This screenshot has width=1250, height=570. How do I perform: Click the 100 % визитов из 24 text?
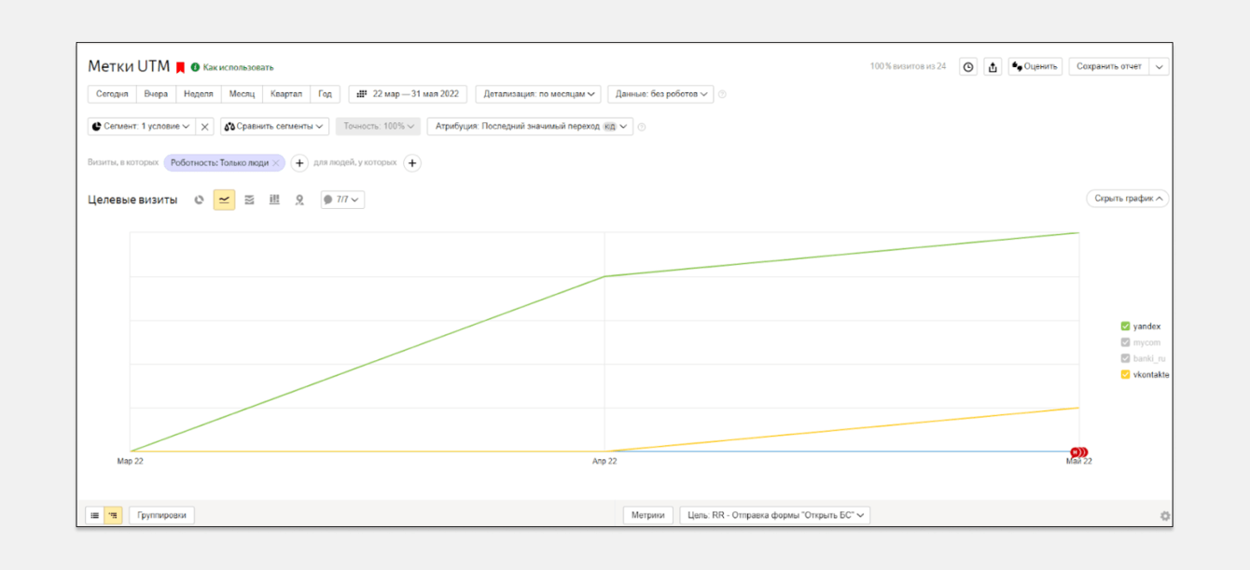click(x=908, y=67)
